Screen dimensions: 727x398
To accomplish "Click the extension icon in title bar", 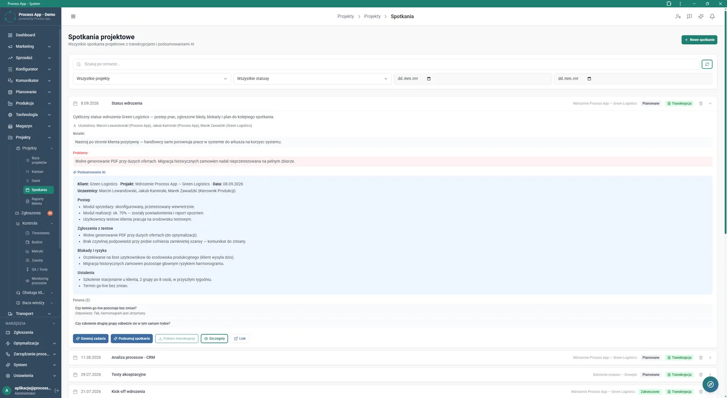I will [x=669, y=4].
